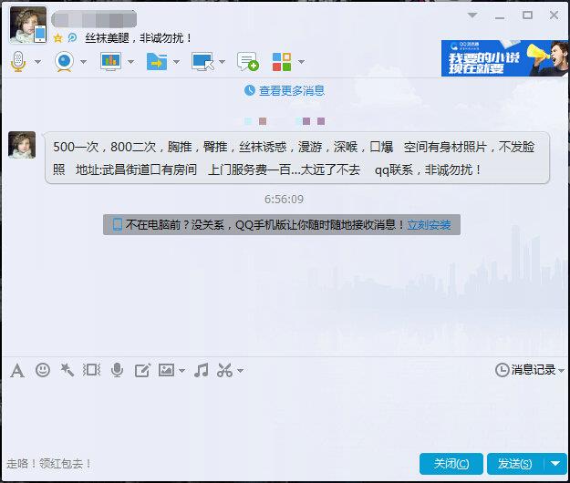This screenshot has width=570, height=483.
Task: Start a video call with webcam icon
Action: (x=65, y=61)
